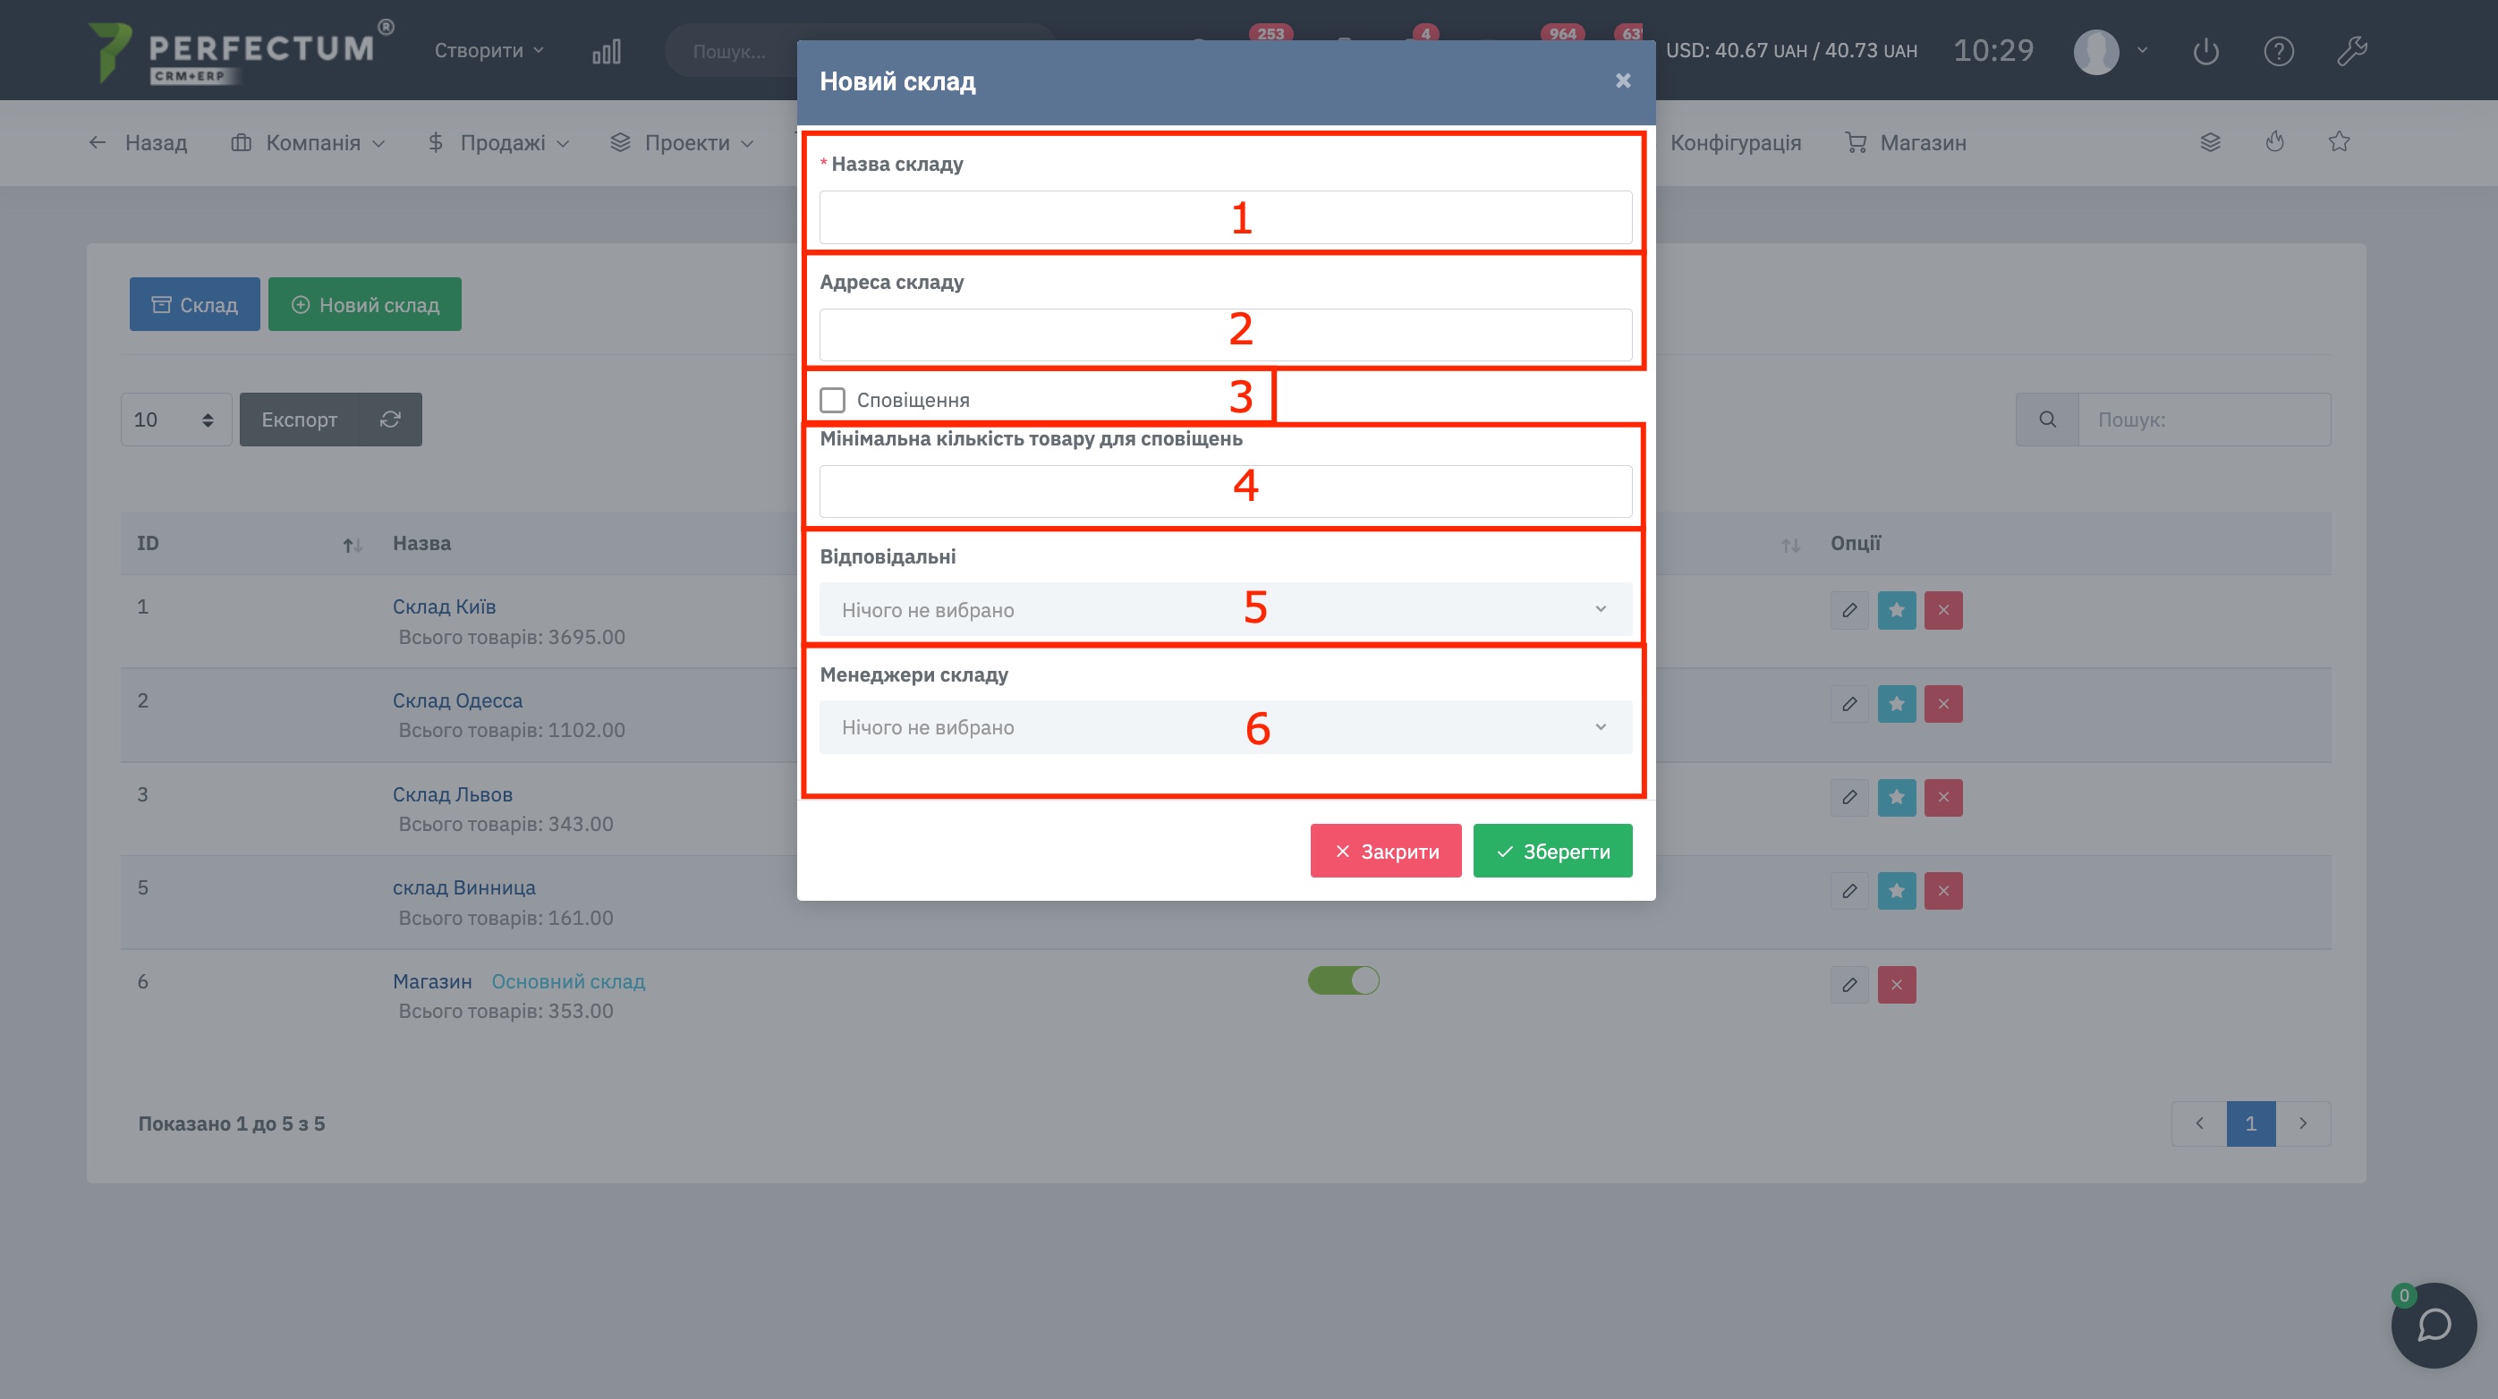Click the green Зберегти button

[x=1552, y=851]
